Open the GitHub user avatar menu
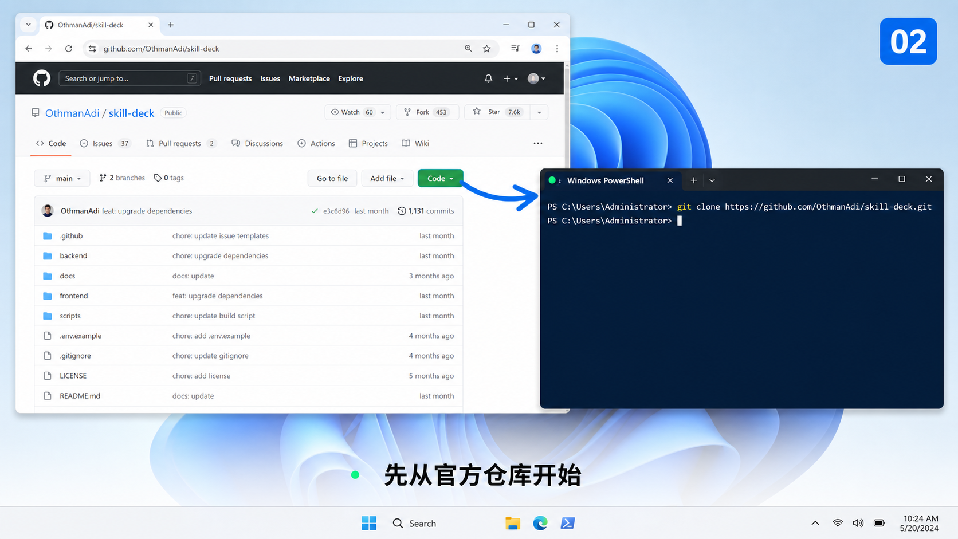 pos(536,78)
